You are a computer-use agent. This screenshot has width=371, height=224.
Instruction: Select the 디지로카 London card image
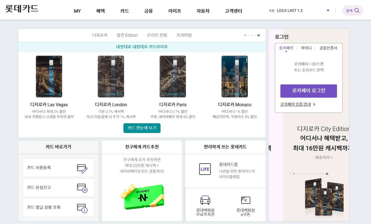pyautogui.click(x=111, y=76)
